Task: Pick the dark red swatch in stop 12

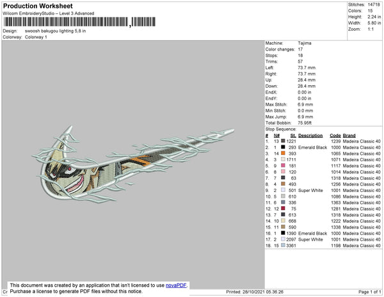Action: click(283, 209)
